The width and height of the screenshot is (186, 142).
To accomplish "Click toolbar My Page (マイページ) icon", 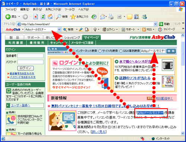I will tap(160, 29).
